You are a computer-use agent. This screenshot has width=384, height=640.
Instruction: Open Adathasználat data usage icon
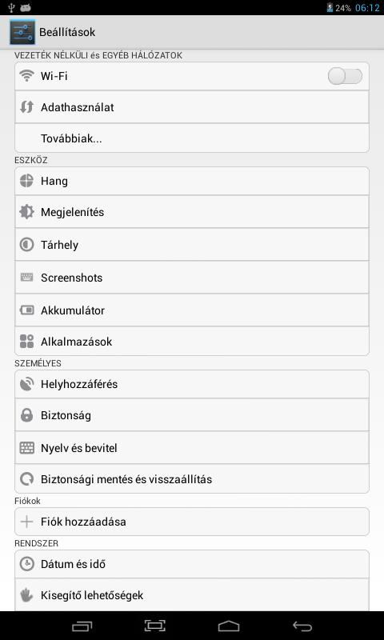click(27, 107)
